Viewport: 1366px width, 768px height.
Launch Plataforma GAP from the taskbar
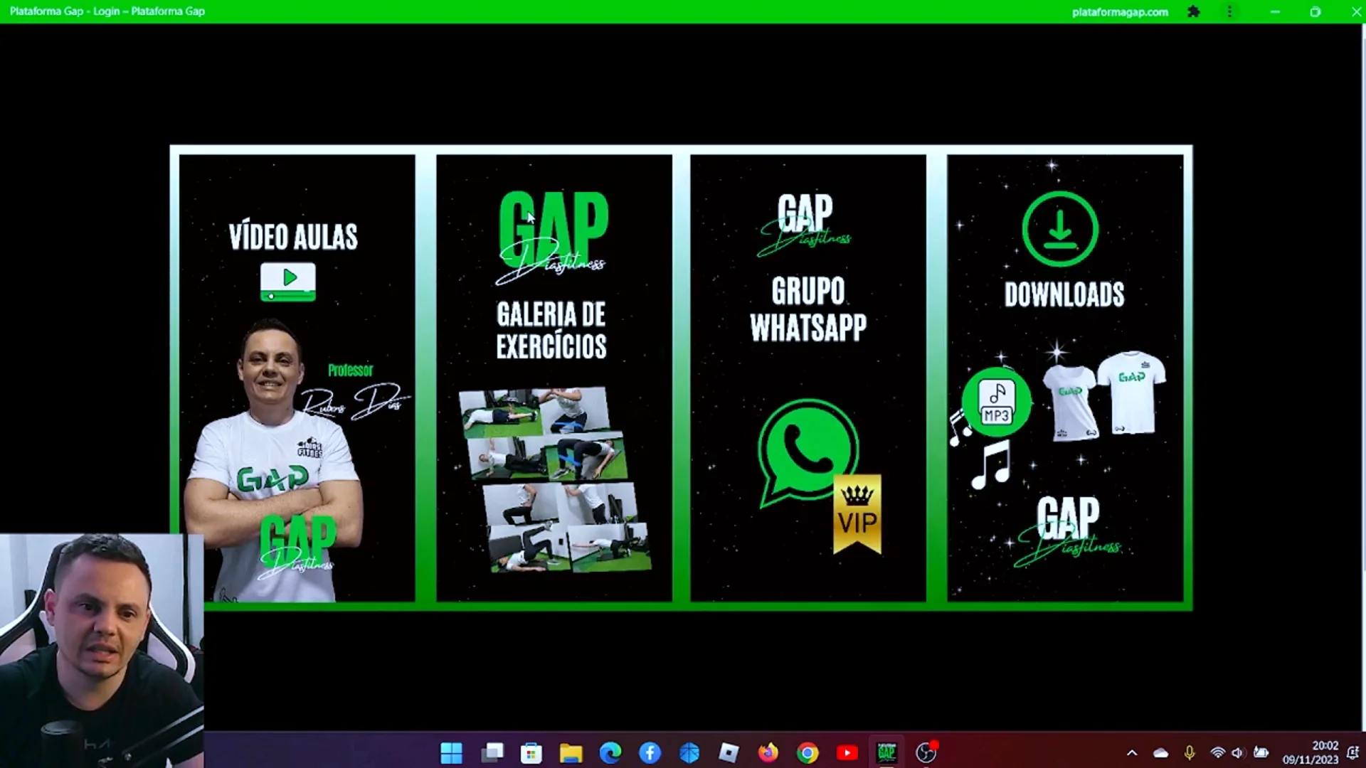[886, 752]
